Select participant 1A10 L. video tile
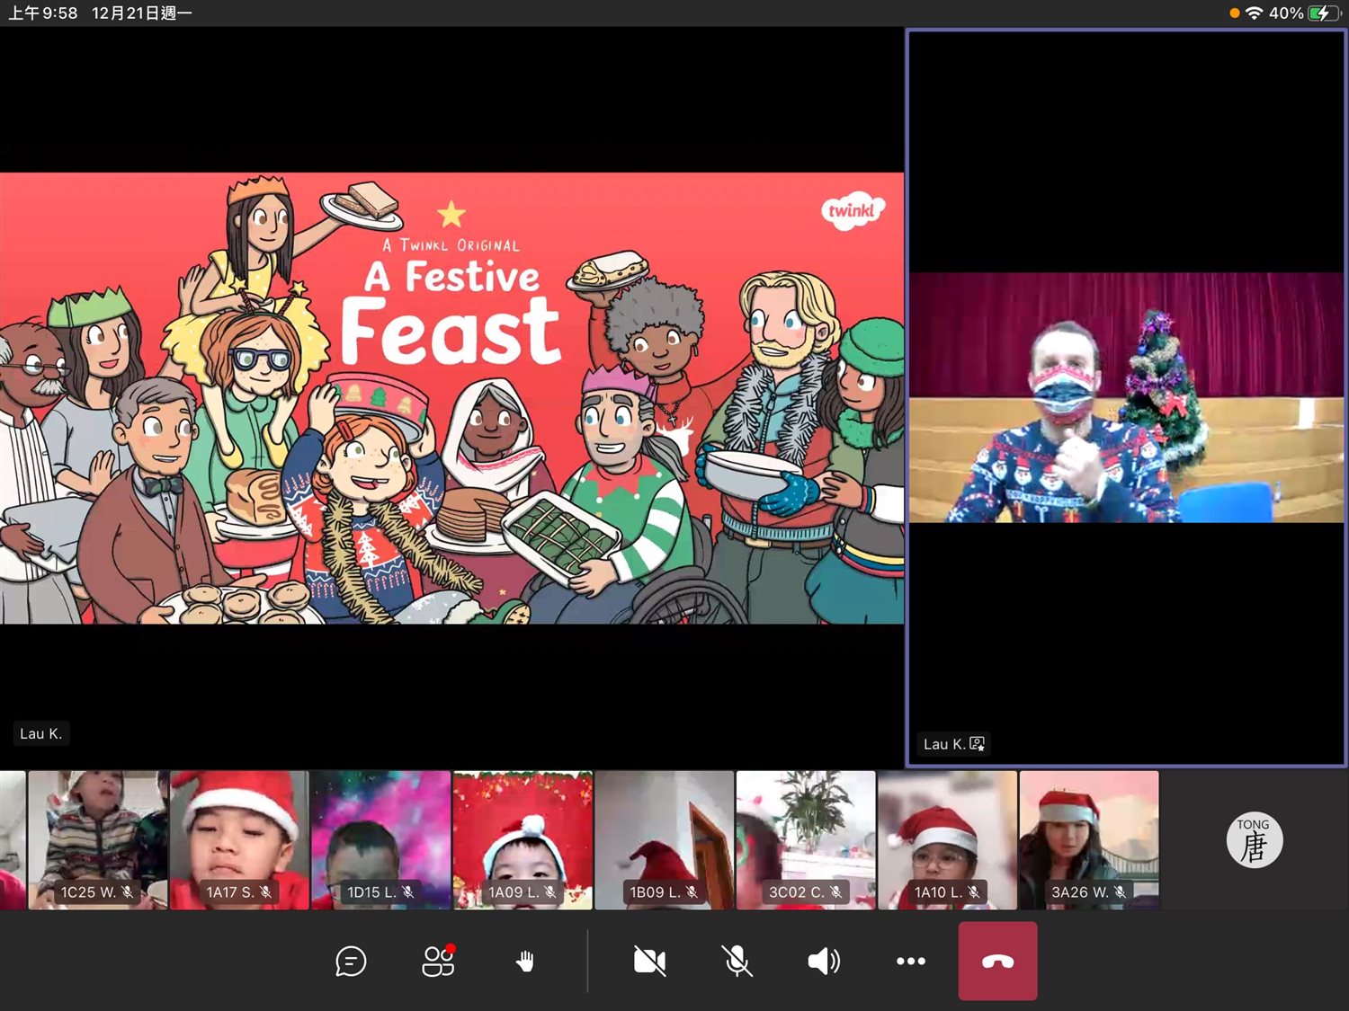The width and height of the screenshot is (1349, 1011). (948, 840)
